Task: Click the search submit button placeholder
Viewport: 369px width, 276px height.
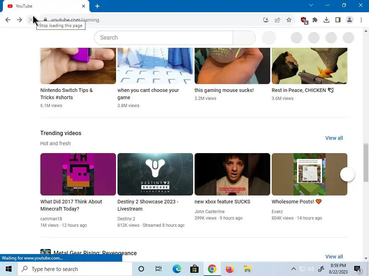Action: 244,37
